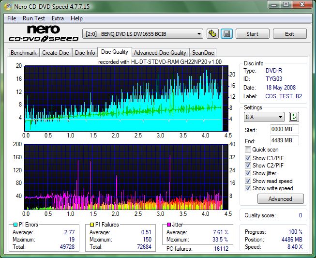Click the green refresh speed icon
This screenshot has width=316, height=258.
click(x=294, y=117)
